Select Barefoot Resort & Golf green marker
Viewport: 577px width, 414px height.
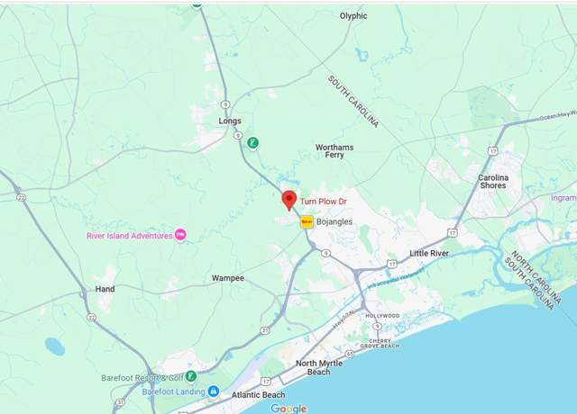[x=190, y=376]
